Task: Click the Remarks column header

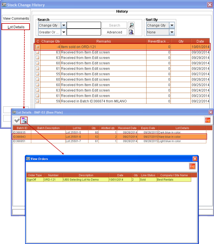Action: pyautogui.click(x=104, y=41)
